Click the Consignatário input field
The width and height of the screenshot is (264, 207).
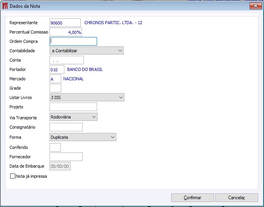pyautogui.click(x=66, y=127)
